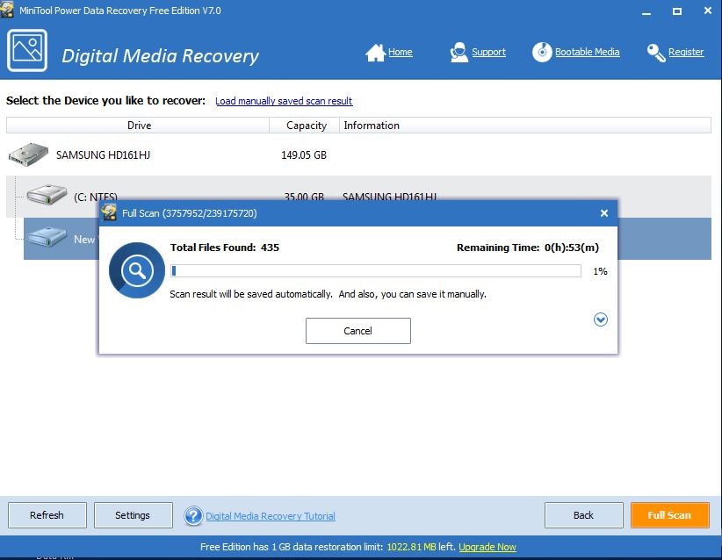722x560 pixels.
Task: Click the Home house icon
Action: tap(375, 53)
